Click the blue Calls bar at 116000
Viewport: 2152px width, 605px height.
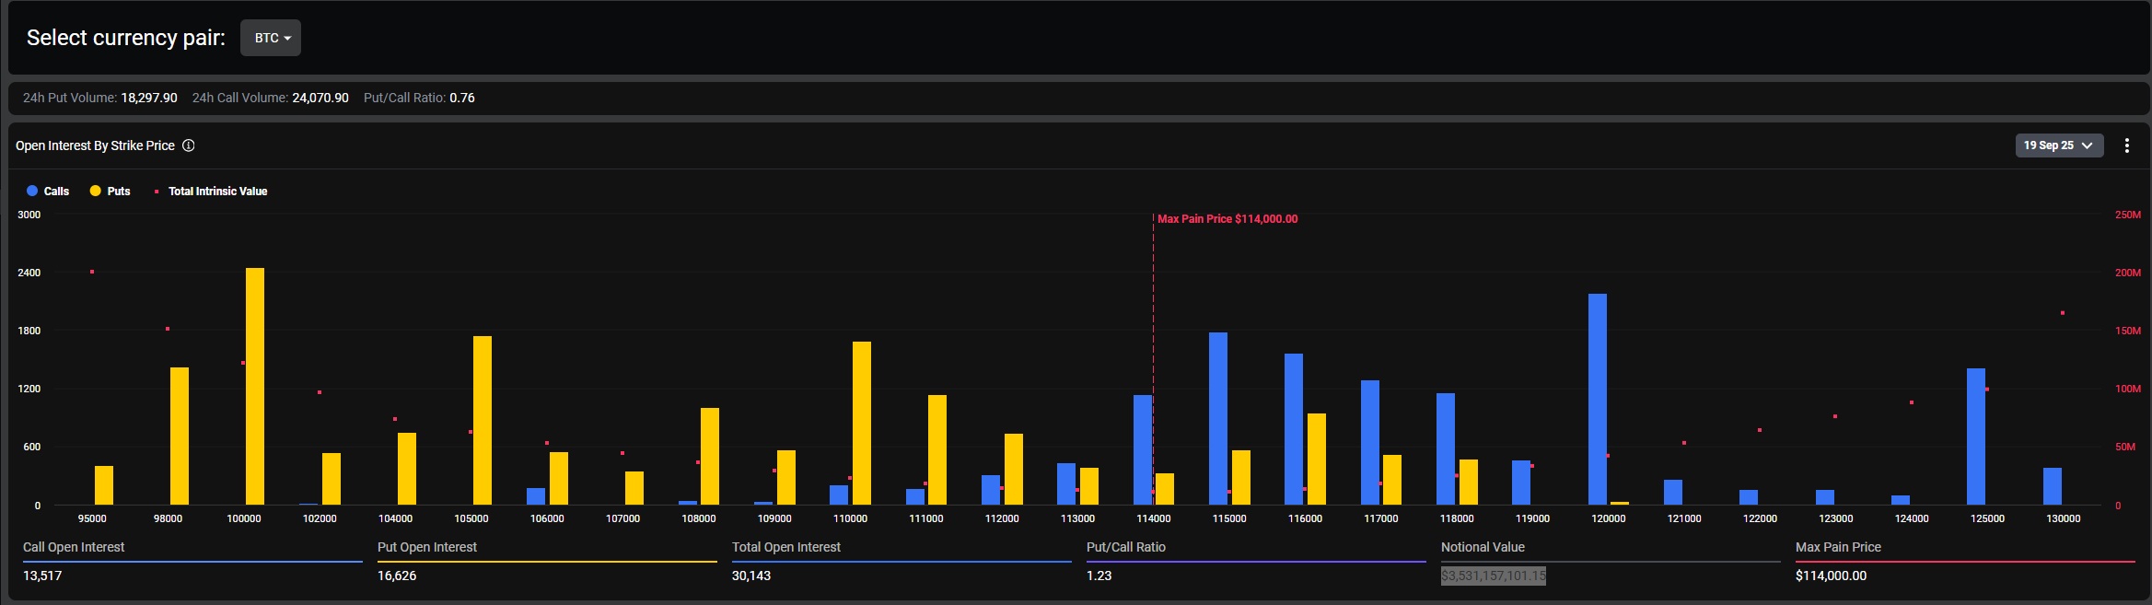[1294, 429]
